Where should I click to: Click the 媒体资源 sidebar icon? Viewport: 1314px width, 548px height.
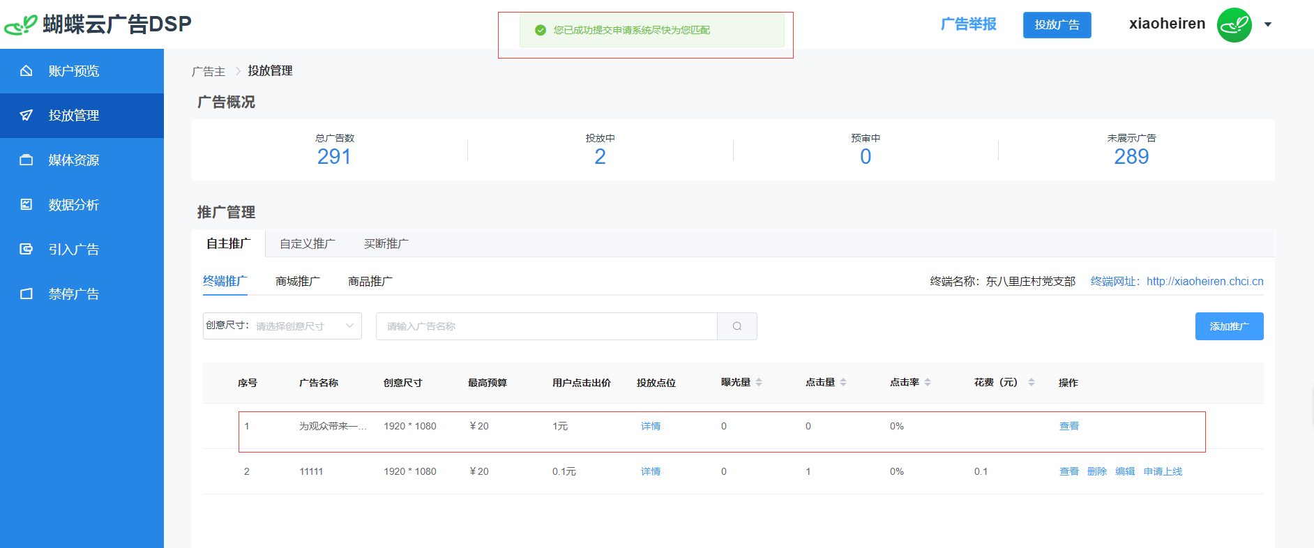point(27,160)
